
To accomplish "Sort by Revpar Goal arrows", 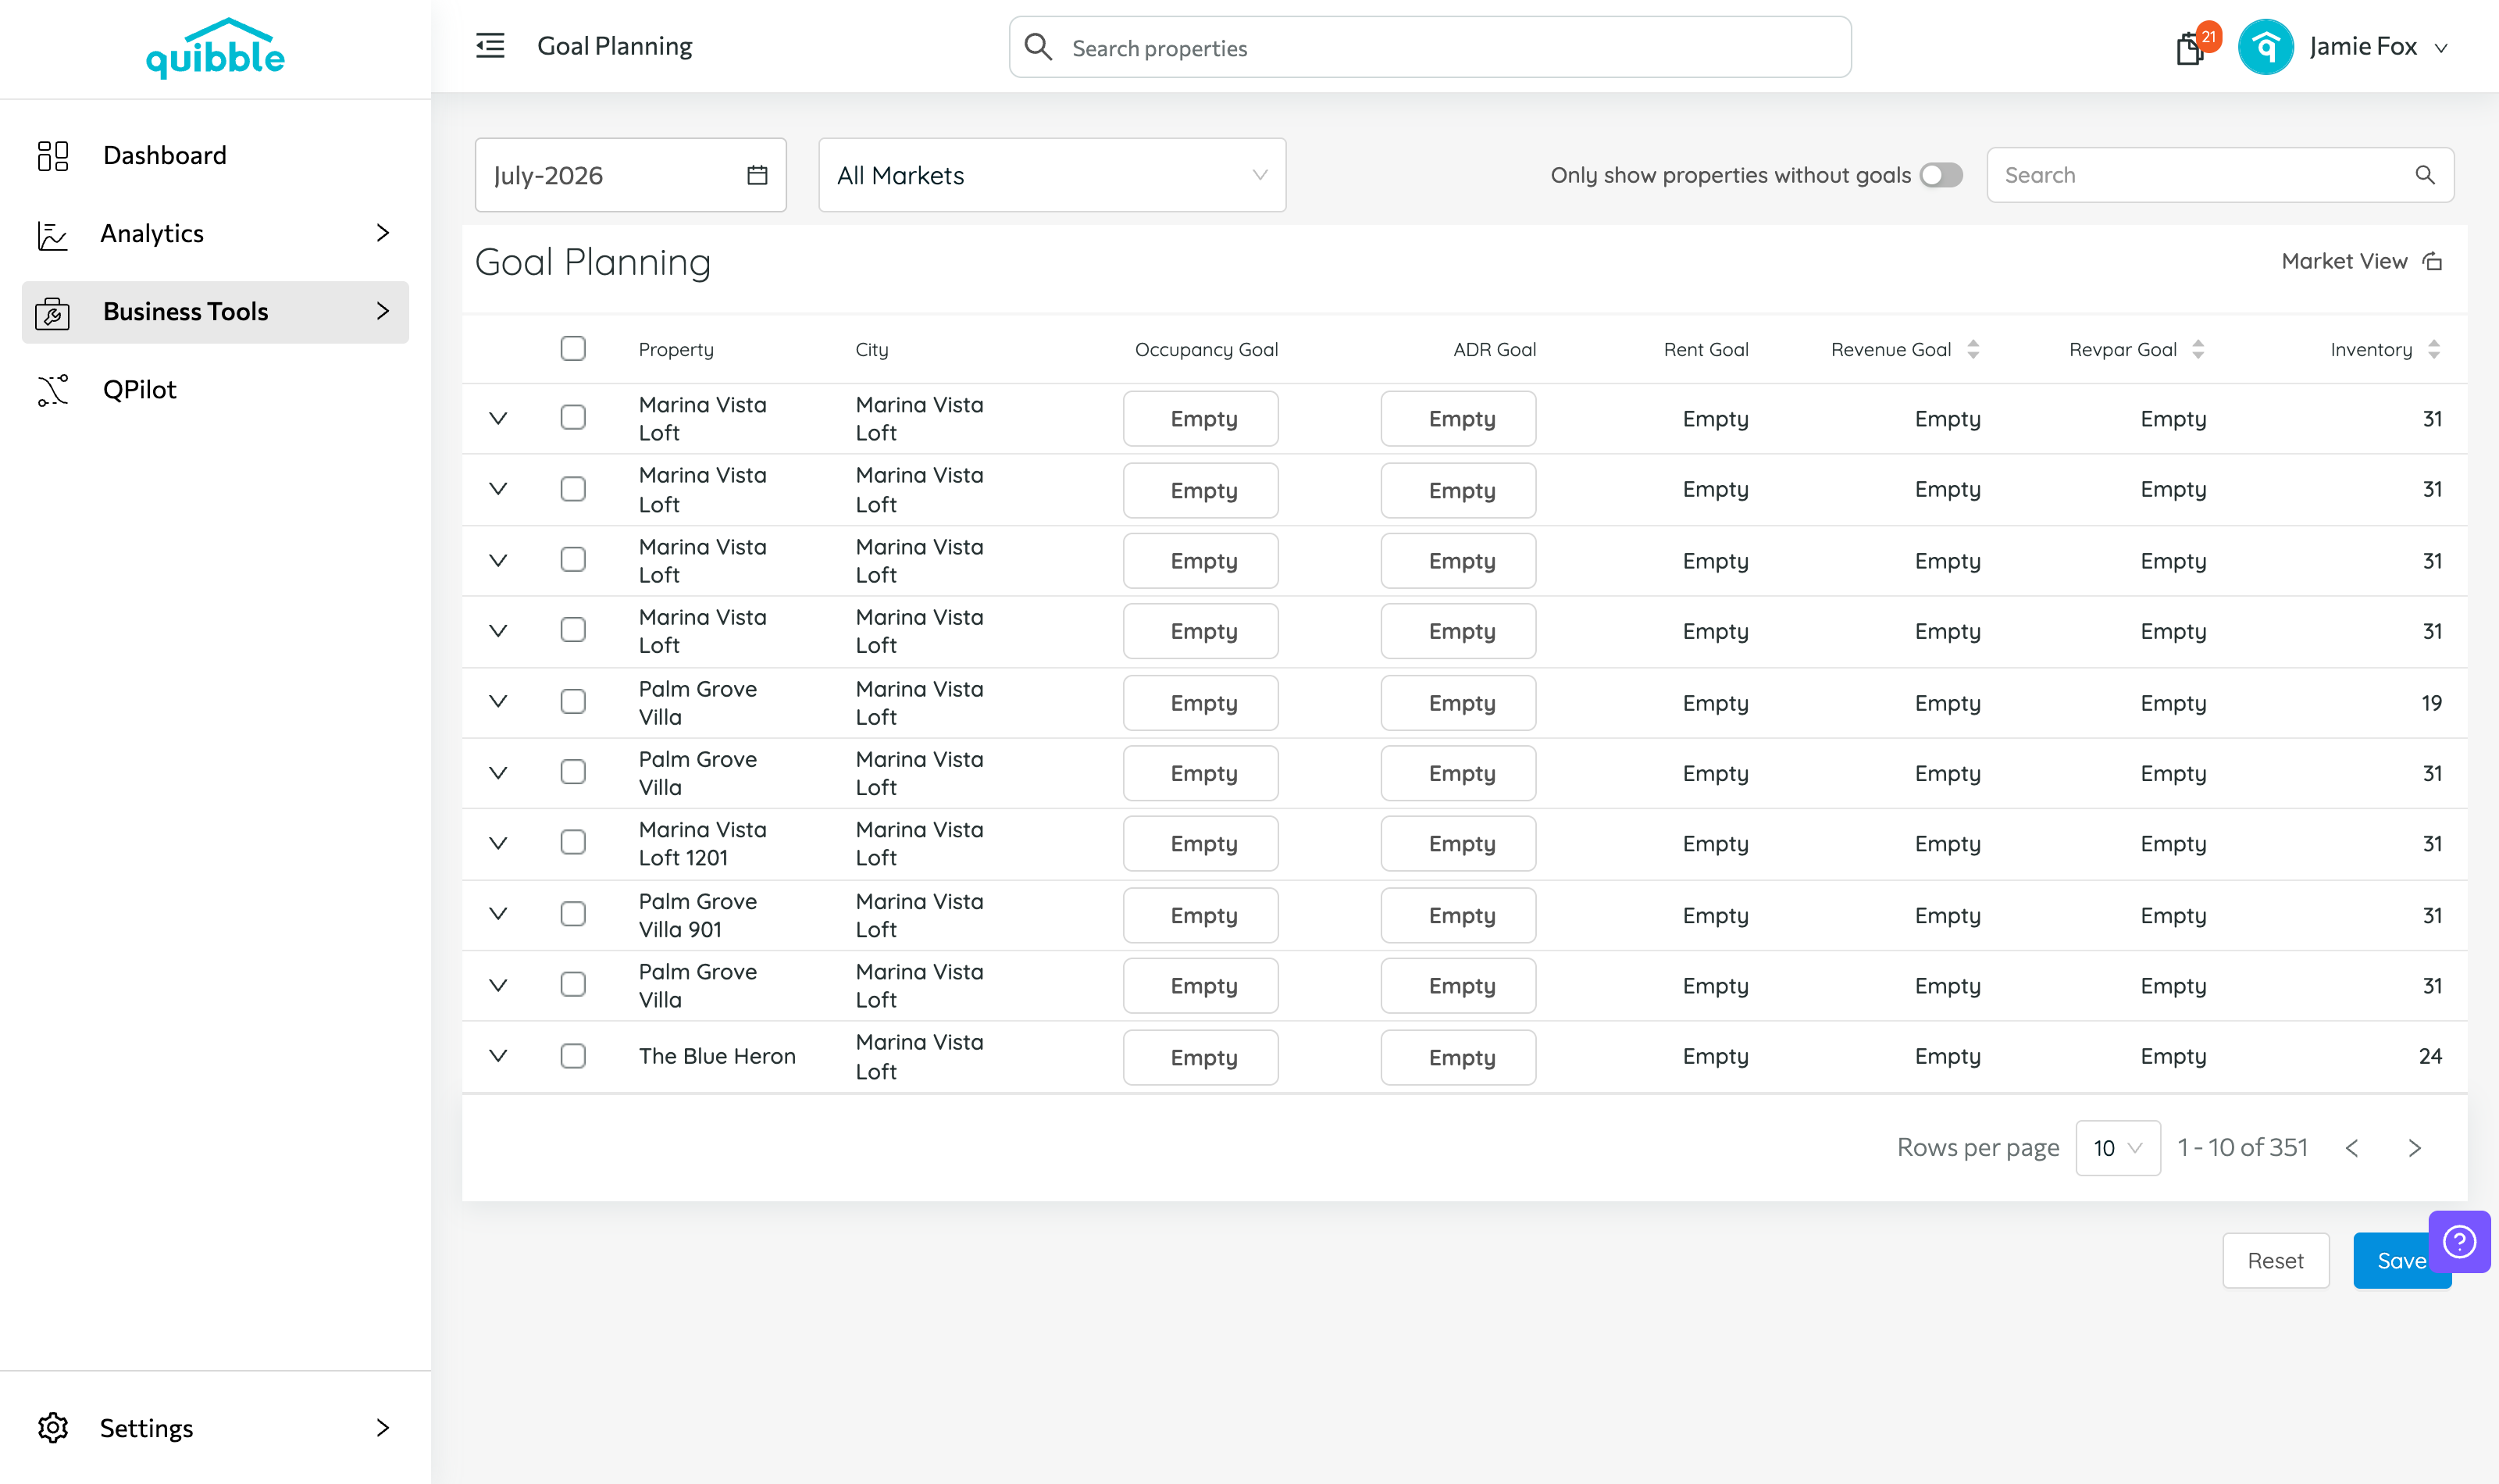I will pos(2197,349).
